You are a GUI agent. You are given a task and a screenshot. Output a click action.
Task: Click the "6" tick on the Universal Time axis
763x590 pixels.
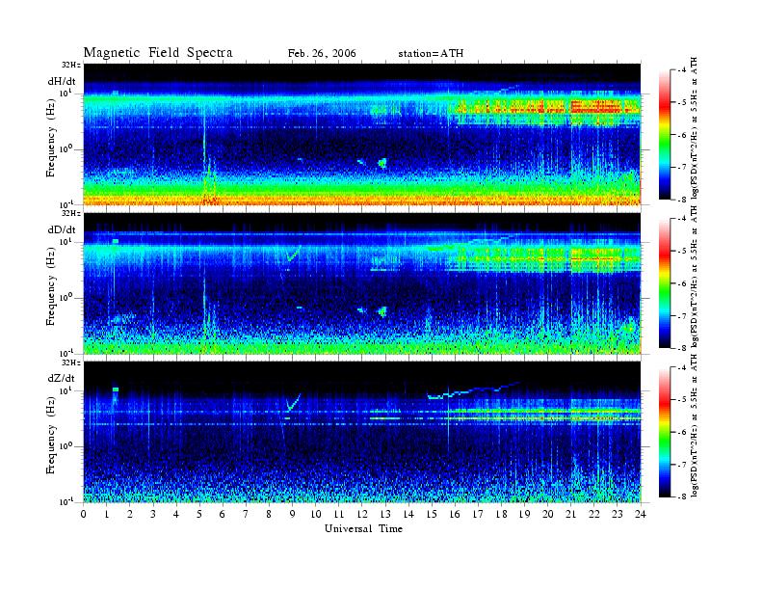click(x=223, y=514)
